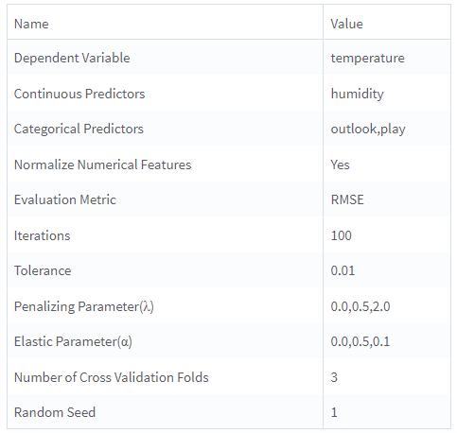Click the '3' folds value
457x433 pixels.
click(x=334, y=377)
